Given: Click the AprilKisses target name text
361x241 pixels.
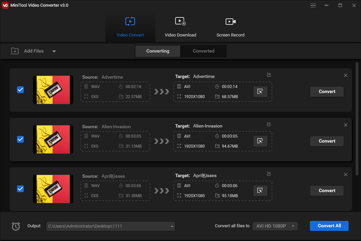Looking at the screenshot, I should click(205, 175).
